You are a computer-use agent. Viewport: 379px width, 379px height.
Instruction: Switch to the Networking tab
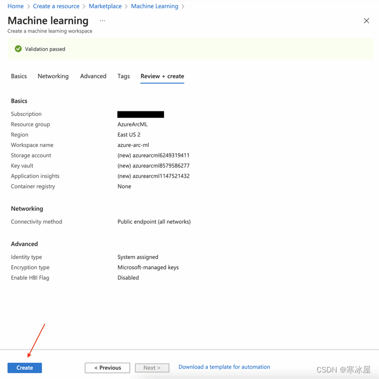pos(53,76)
